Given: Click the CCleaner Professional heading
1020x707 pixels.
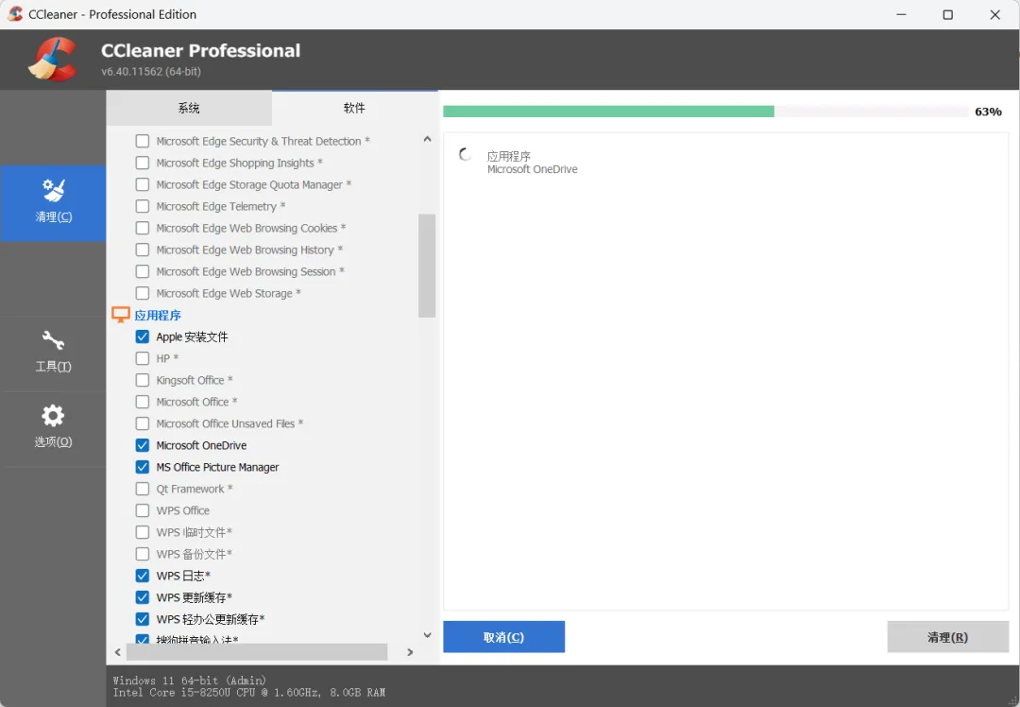Looking at the screenshot, I should [x=200, y=50].
